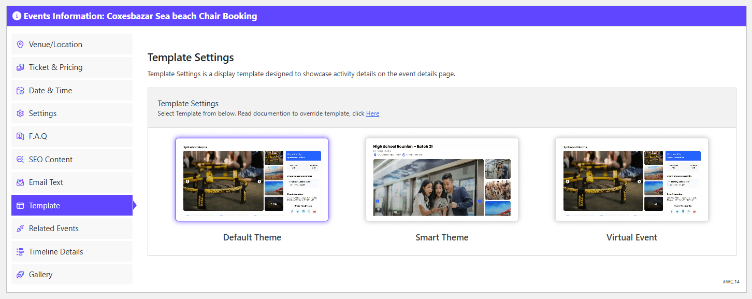
Task: Switch to the Ticket & Pricing tab
Action: pos(72,67)
